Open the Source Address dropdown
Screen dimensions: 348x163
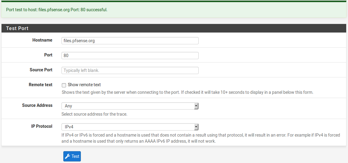coord(130,106)
